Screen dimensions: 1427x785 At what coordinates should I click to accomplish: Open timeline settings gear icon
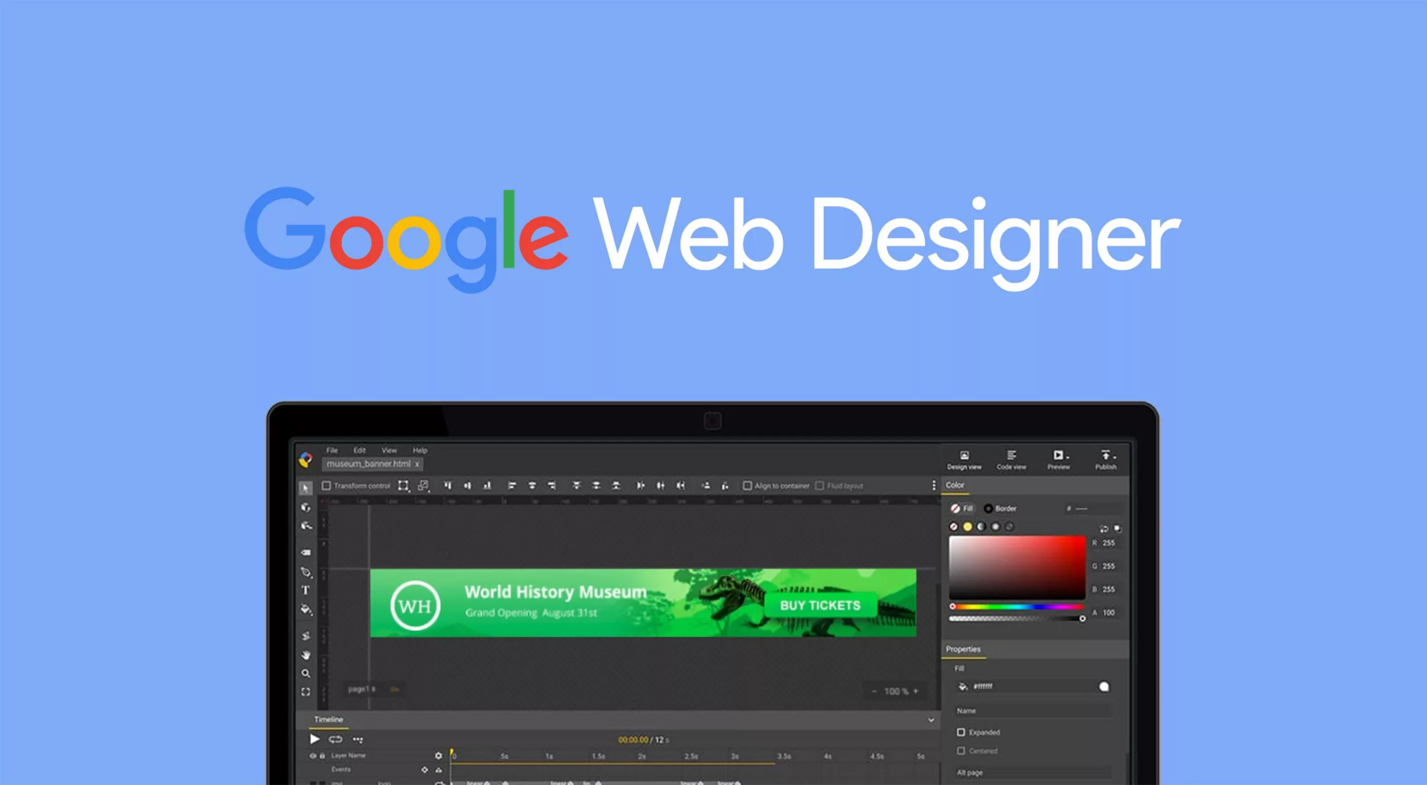click(x=438, y=756)
